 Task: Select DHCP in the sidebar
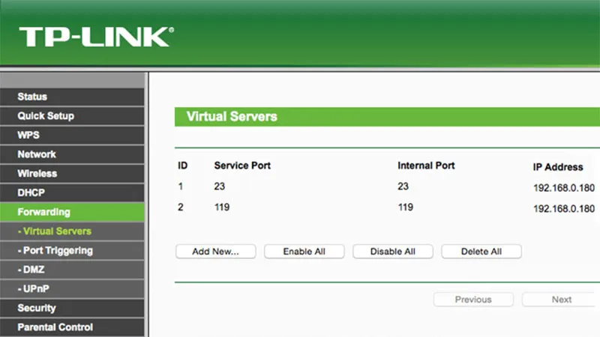[72, 192]
